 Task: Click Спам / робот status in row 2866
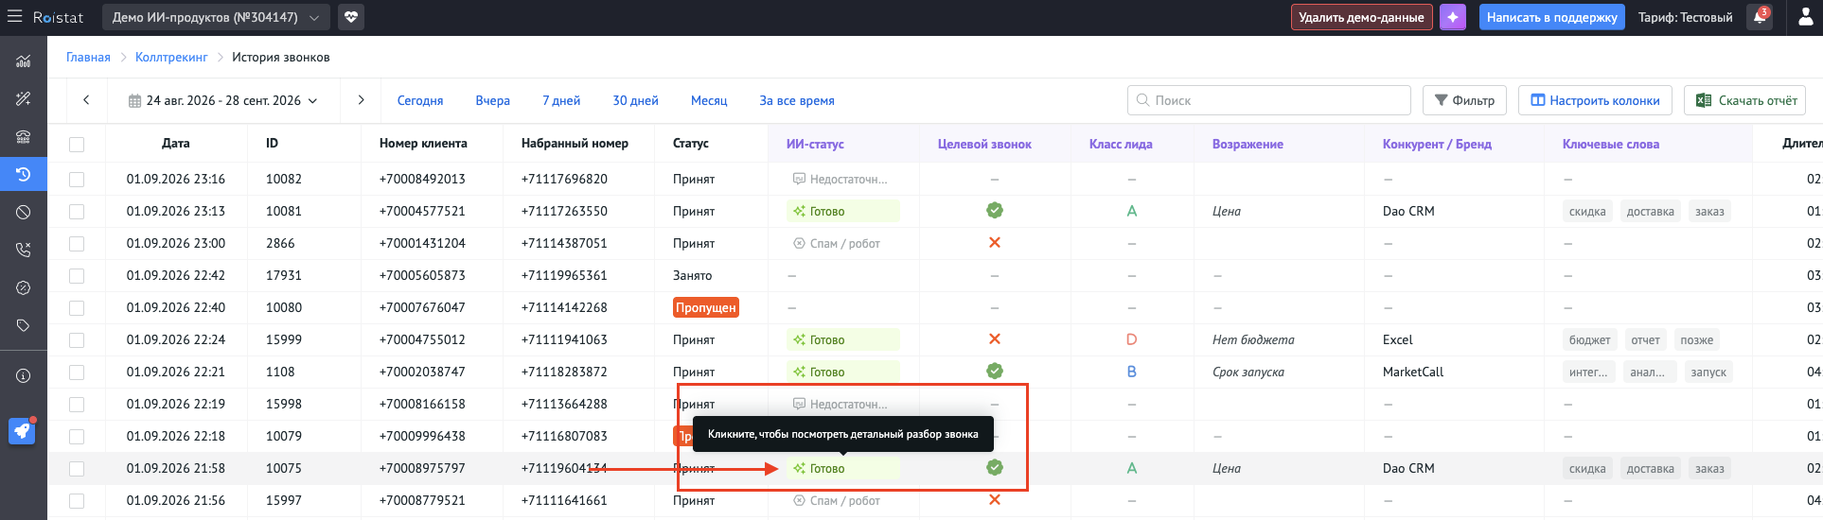point(837,244)
